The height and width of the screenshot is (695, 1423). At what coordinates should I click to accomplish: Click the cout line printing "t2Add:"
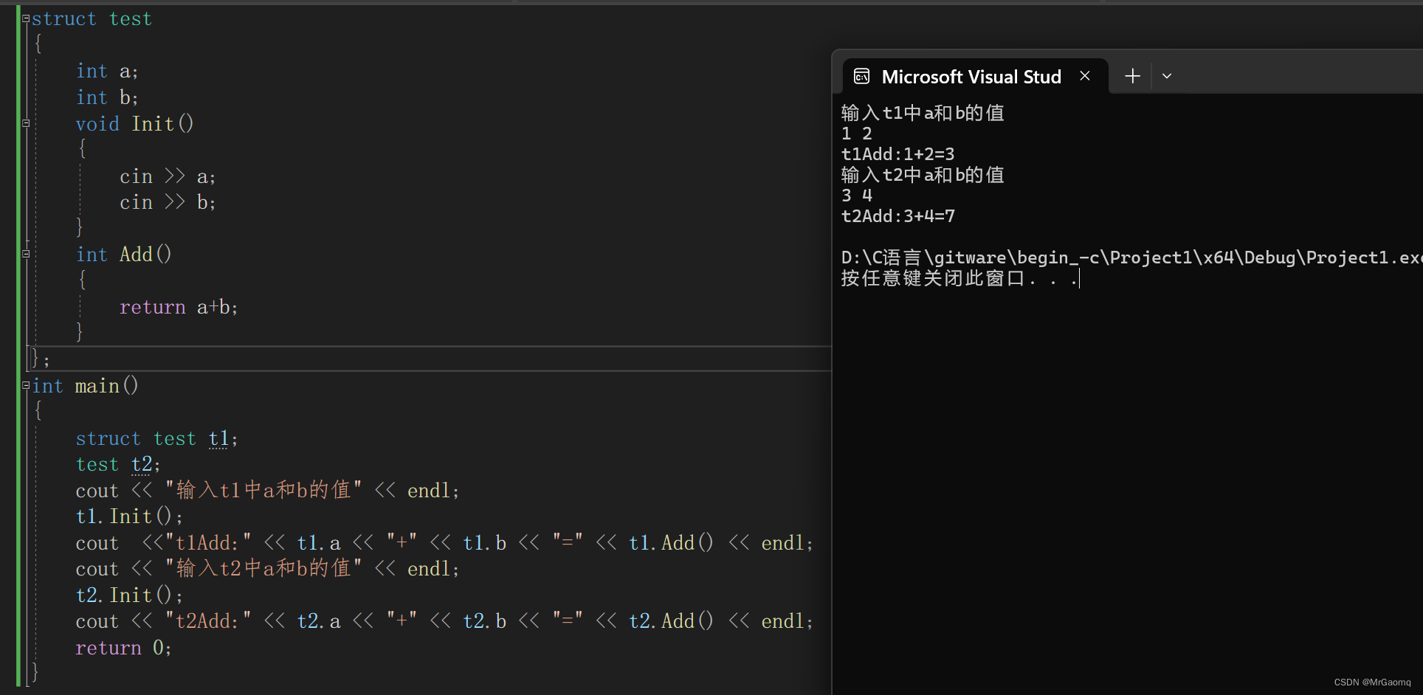click(x=444, y=621)
